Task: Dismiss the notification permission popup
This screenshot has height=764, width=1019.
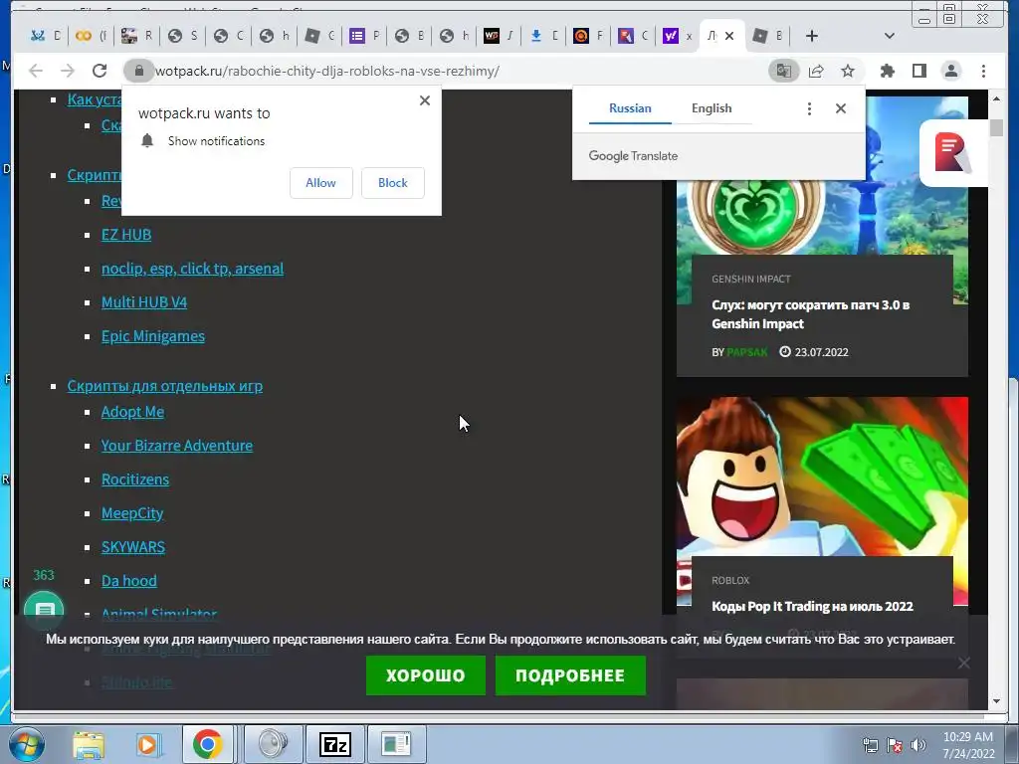Action: (x=424, y=100)
